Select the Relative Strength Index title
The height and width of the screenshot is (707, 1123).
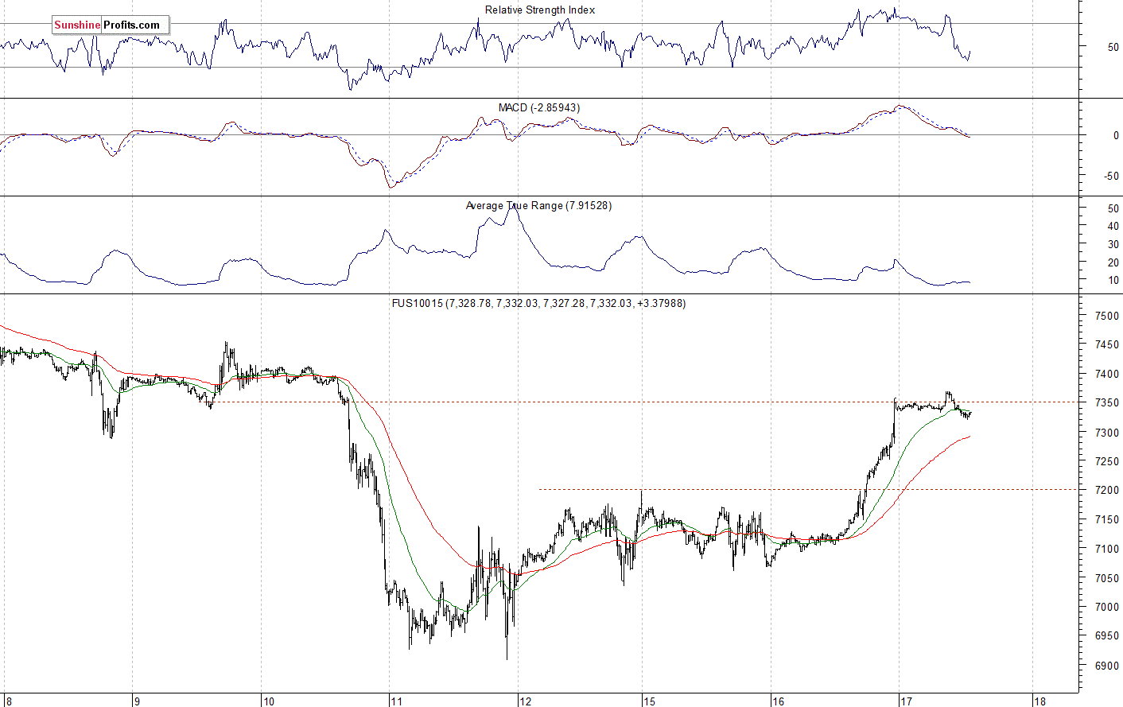[540, 10]
